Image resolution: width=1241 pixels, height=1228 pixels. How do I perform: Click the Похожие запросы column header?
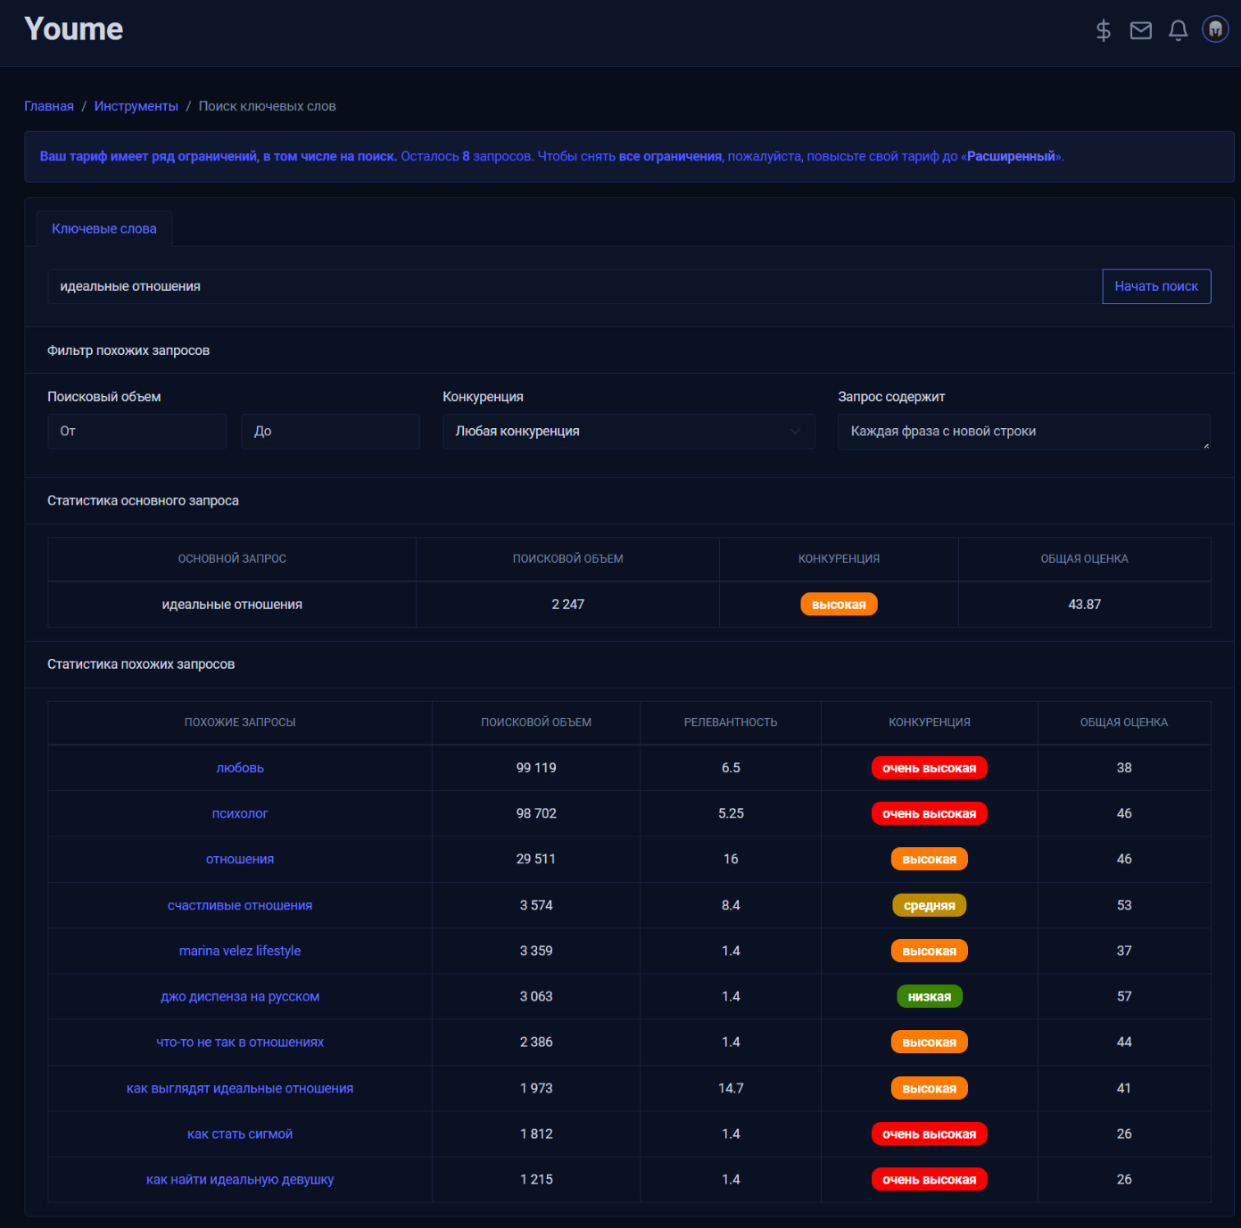click(x=240, y=722)
